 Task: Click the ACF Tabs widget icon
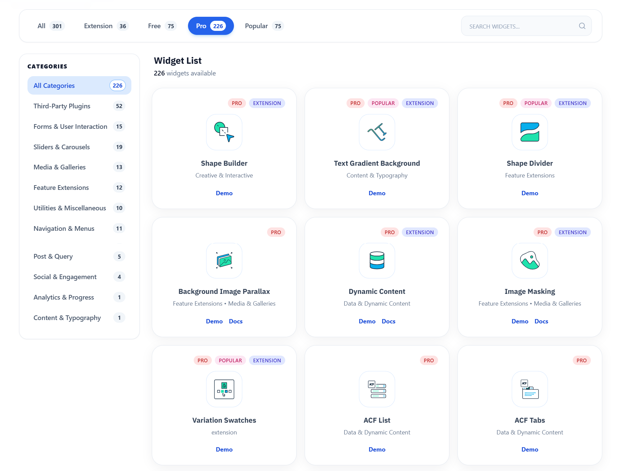click(x=530, y=389)
